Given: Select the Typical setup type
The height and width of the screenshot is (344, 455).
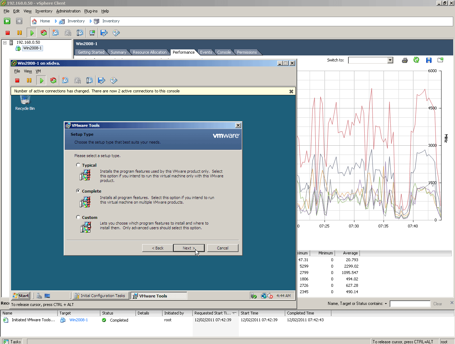Looking at the screenshot, I should coord(78,165).
